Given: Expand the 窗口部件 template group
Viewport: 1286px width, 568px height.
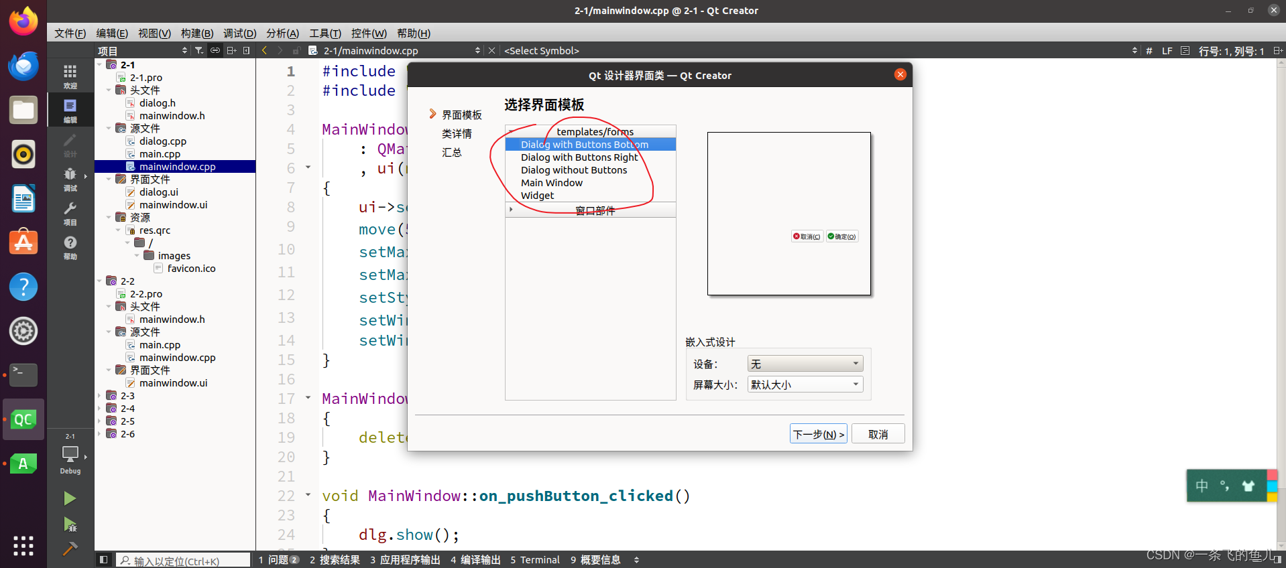Looking at the screenshot, I should (x=511, y=210).
